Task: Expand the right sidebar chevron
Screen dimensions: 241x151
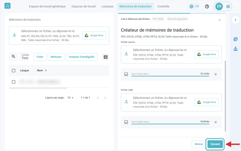Action: (235, 20)
